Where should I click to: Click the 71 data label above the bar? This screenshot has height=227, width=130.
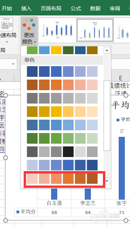pos(122,131)
